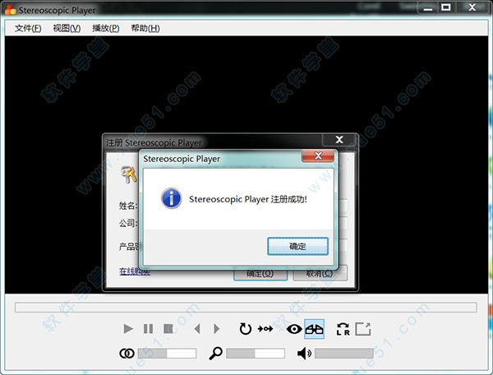The image size is (493, 375).
Task: Step to the previous frame
Action: click(x=197, y=329)
